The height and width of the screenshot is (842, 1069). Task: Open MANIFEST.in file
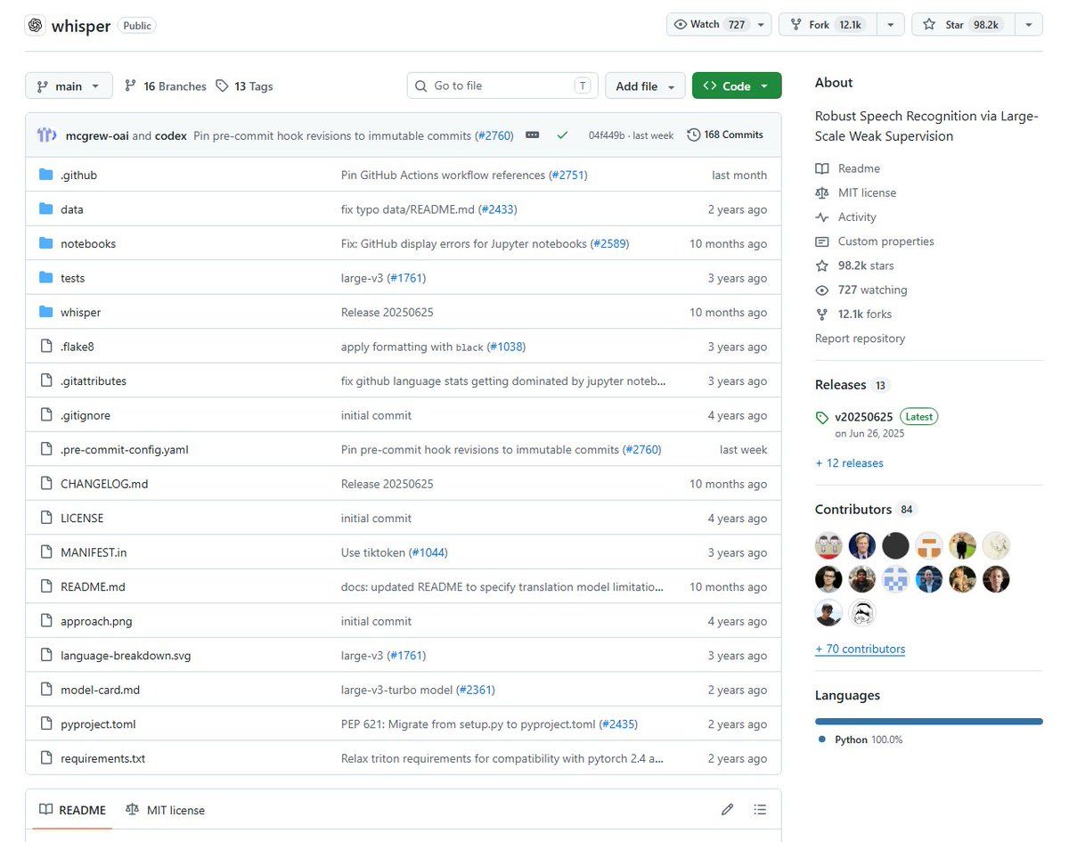pyautogui.click(x=94, y=553)
